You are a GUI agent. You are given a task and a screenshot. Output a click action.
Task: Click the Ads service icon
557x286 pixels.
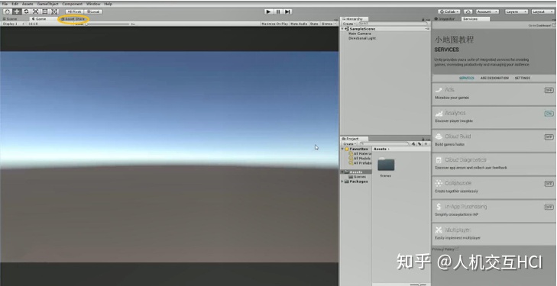[439, 90]
